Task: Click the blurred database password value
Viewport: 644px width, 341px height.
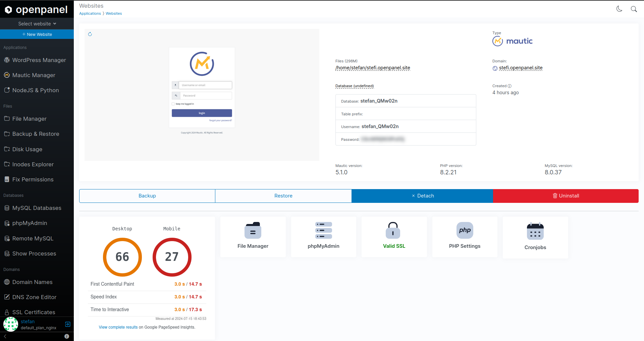Action: click(x=383, y=139)
